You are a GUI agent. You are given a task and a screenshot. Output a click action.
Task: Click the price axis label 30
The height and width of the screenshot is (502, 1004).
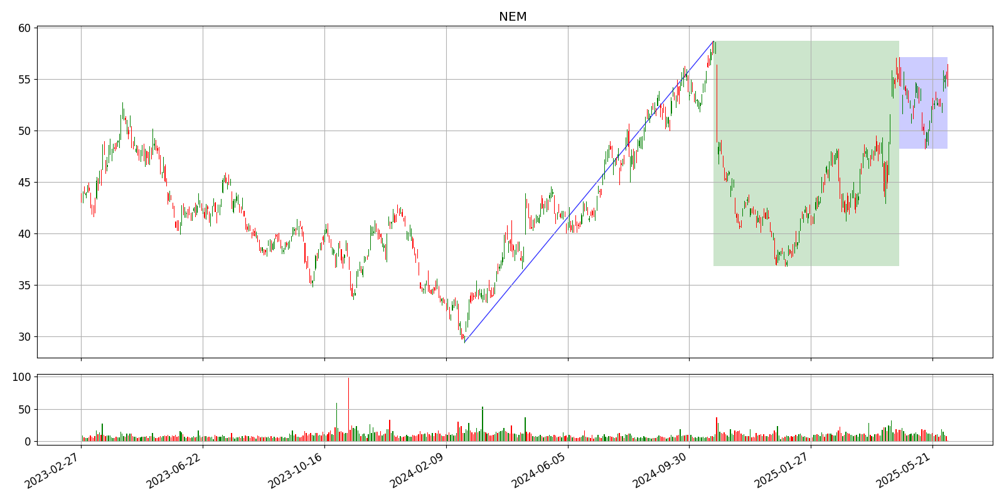click(x=24, y=337)
